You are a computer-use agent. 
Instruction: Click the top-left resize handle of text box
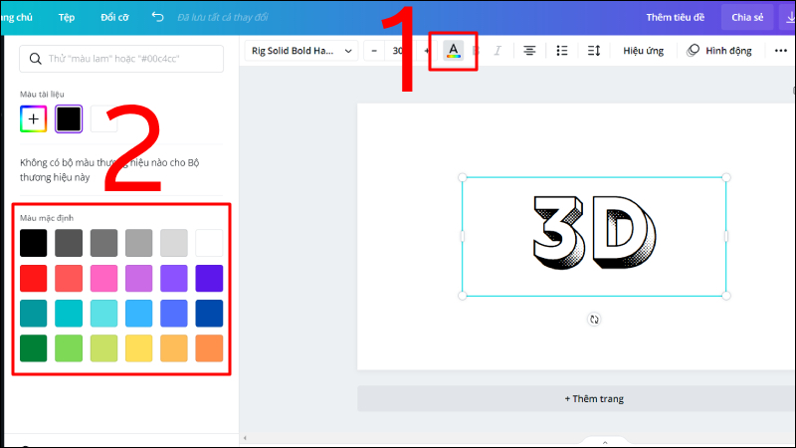pos(462,177)
